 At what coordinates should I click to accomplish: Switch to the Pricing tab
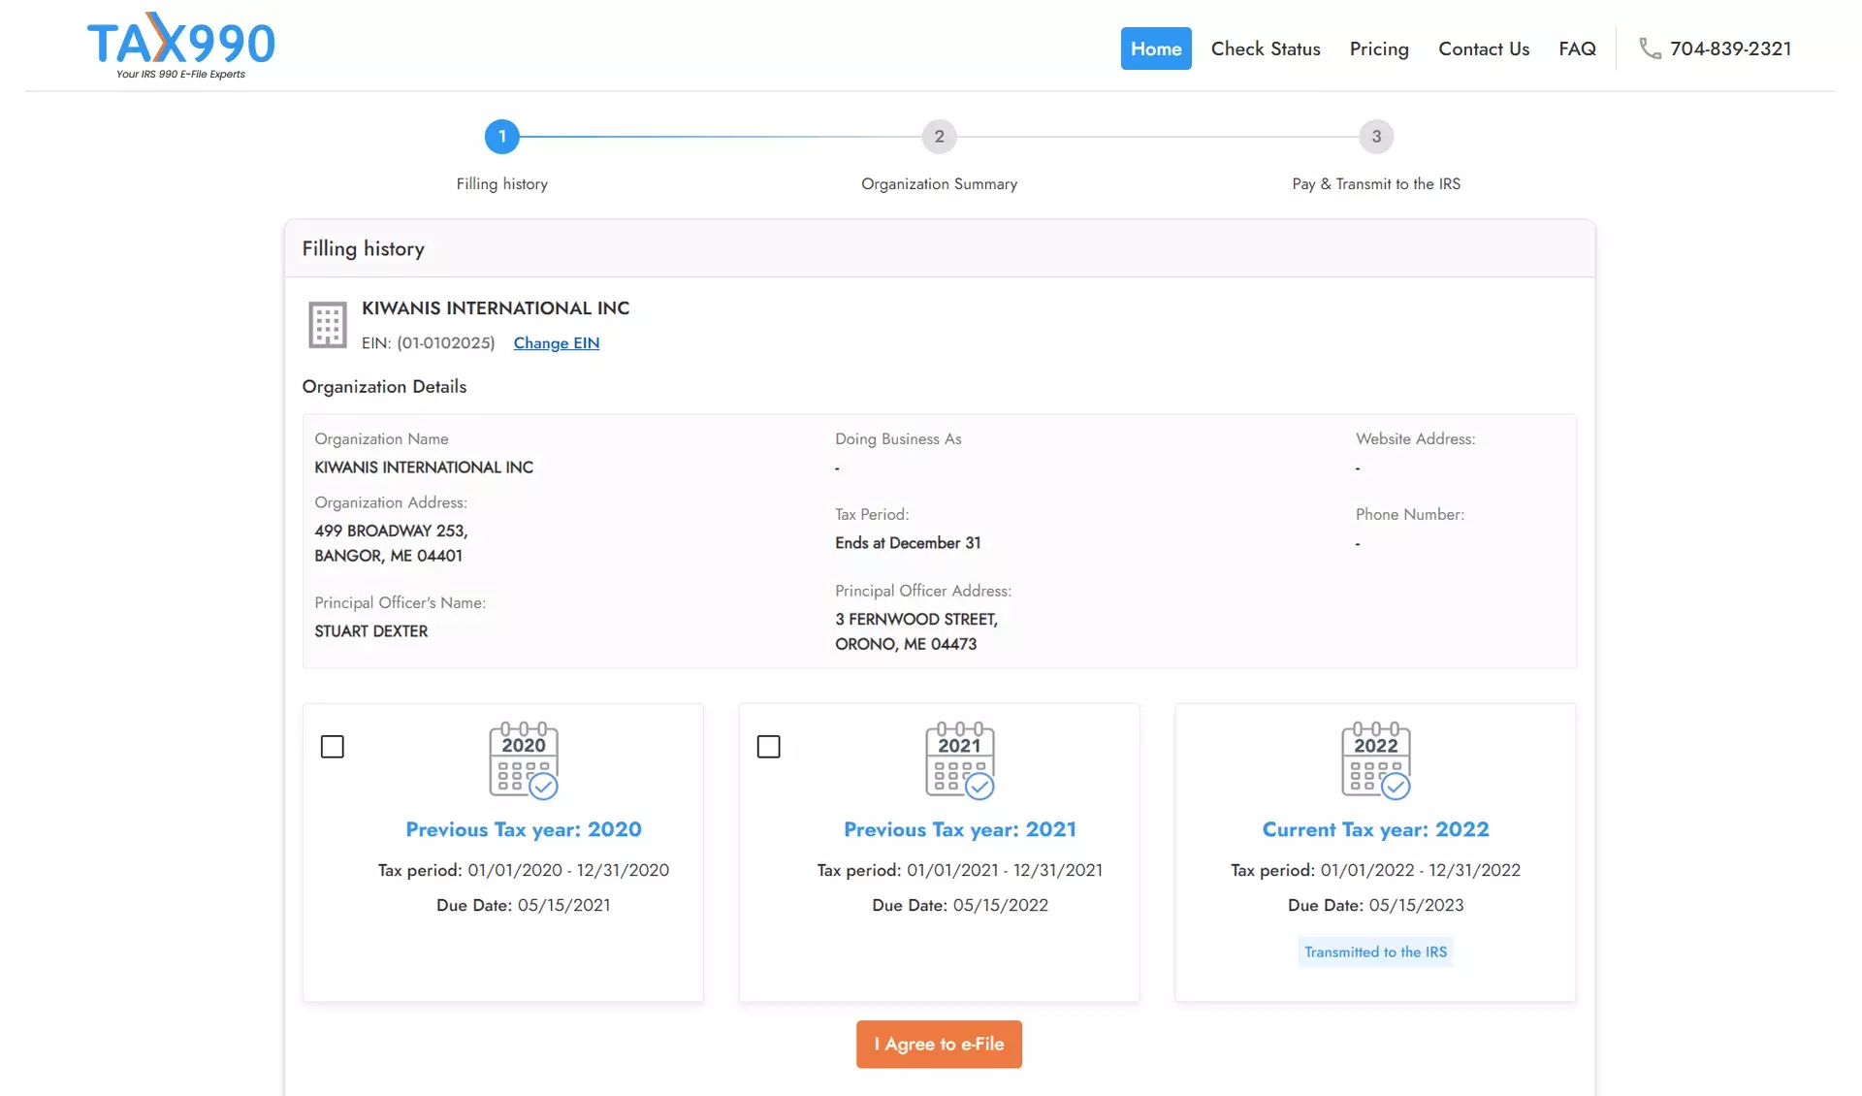coord(1379,48)
